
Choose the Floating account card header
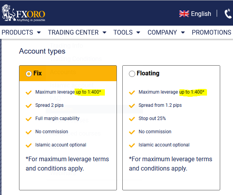coord(171,73)
